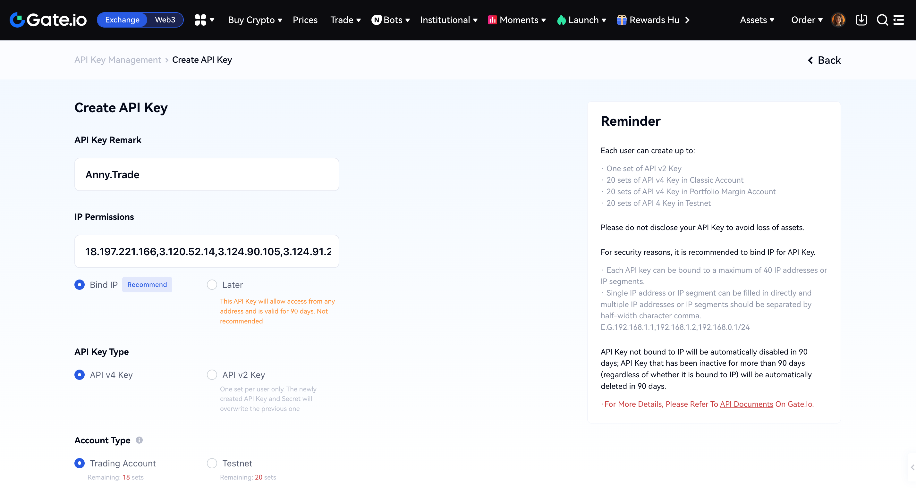Open the Order dropdown menu
This screenshot has height=502, width=916.
coord(807,20)
